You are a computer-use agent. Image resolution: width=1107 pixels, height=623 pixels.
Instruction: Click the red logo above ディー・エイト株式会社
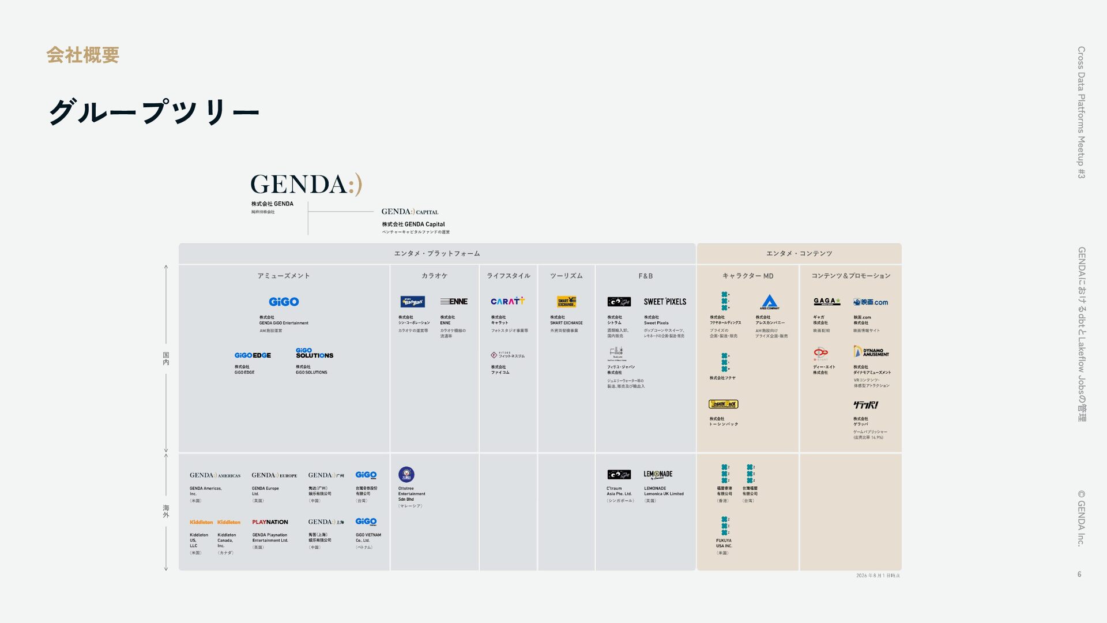click(820, 353)
